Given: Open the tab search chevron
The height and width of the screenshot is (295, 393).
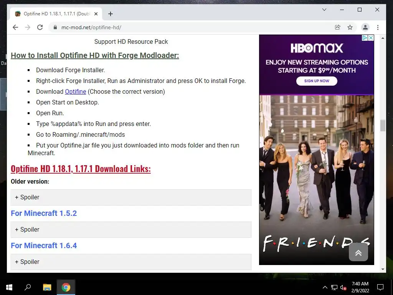Looking at the screenshot, I should click(x=324, y=10).
